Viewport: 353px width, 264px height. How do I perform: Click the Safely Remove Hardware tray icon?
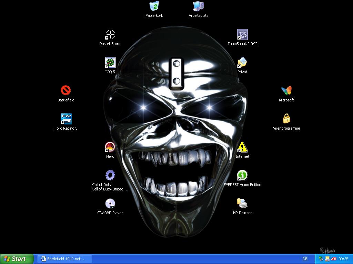321,259
